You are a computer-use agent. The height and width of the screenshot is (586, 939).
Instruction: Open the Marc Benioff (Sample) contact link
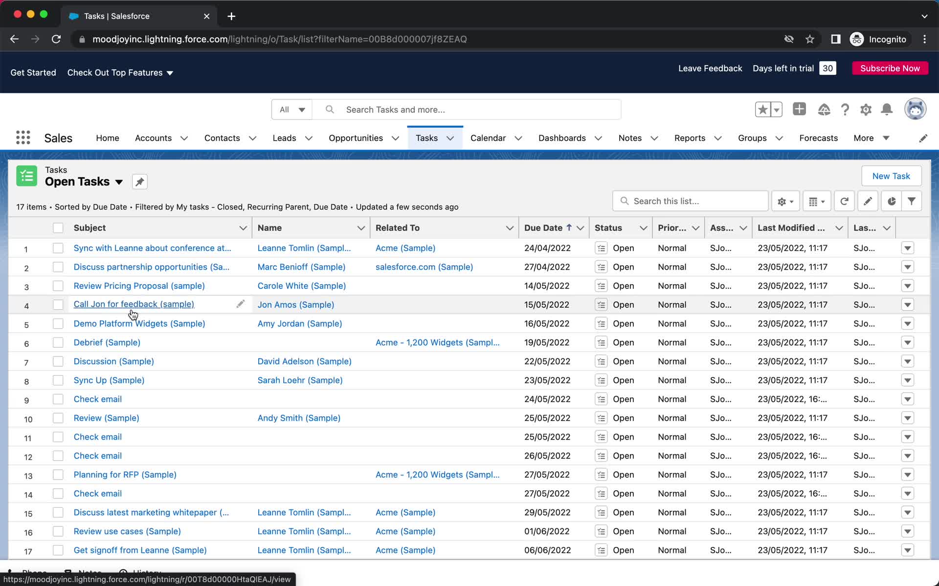(301, 267)
